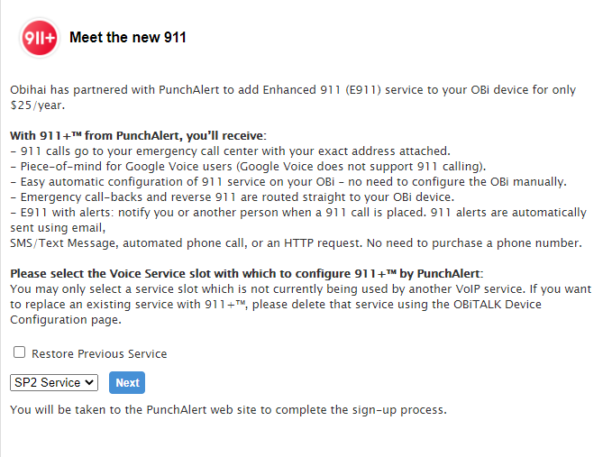Screen dimensions: 612x457
Task: Click the Emergency call-backs and reverse 911 line
Action: (x=233, y=197)
